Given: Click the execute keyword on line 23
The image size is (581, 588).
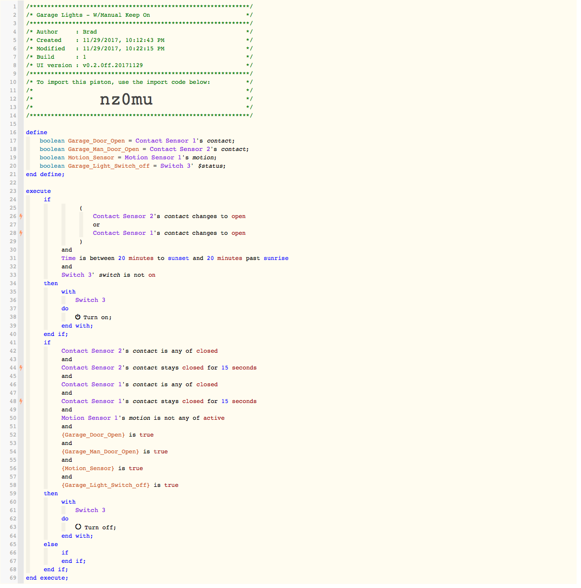Looking at the screenshot, I should click(x=38, y=191).
